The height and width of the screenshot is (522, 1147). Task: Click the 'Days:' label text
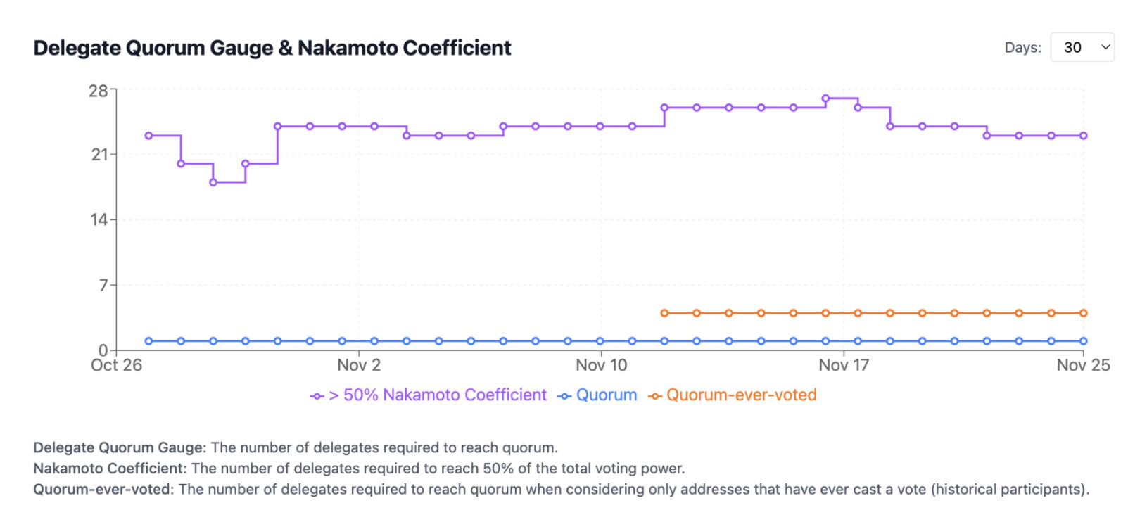(1022, 48)
